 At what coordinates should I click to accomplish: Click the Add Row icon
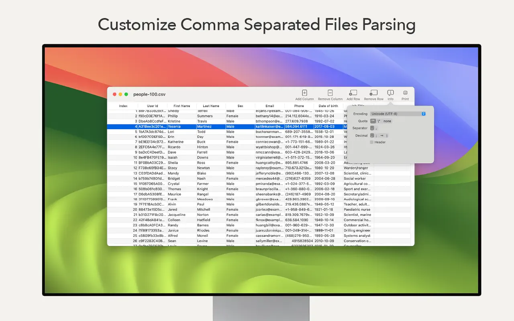353,93
